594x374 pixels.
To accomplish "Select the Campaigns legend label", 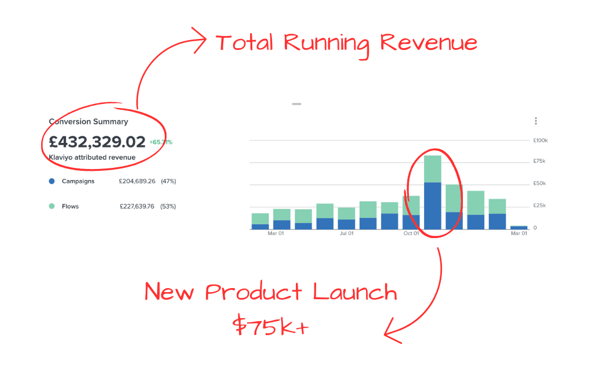I will point(78,181).
